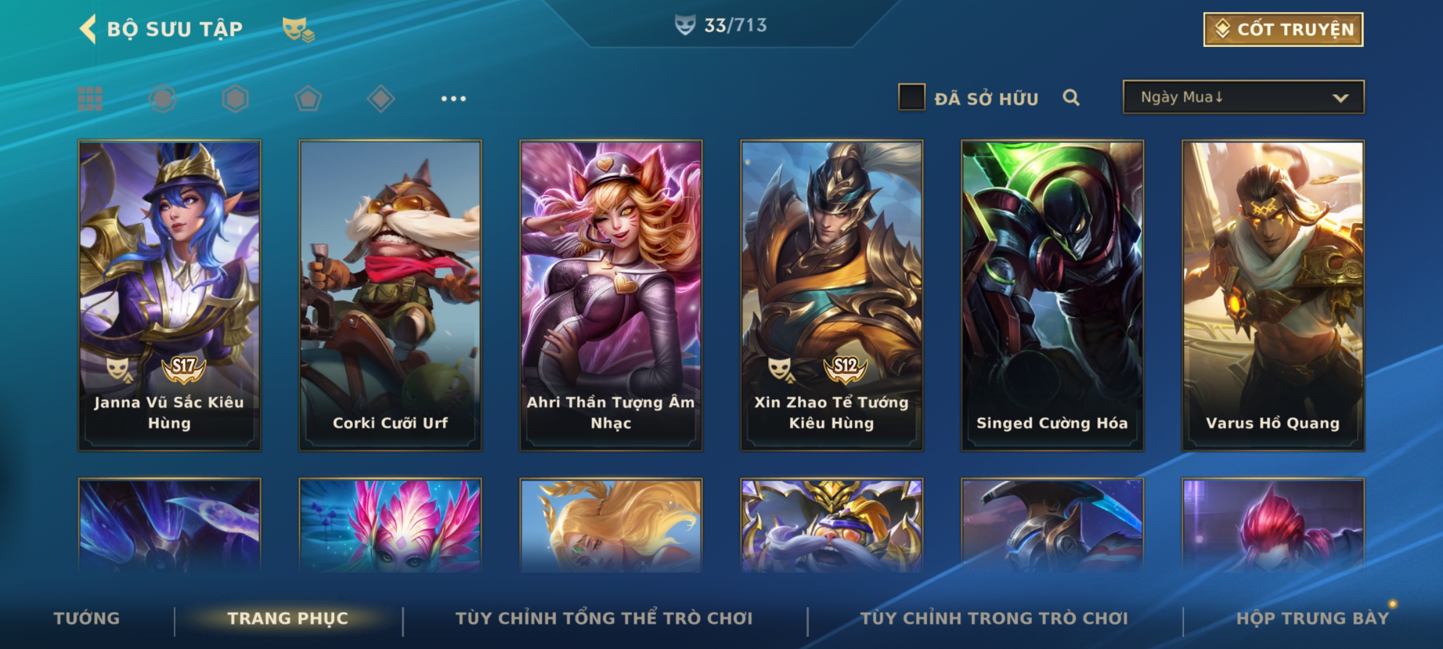Select the pentagon rarity filter icon
The width and height of the screenshot is (1443, 649).
pyautogui.click(x=308, y=99)
